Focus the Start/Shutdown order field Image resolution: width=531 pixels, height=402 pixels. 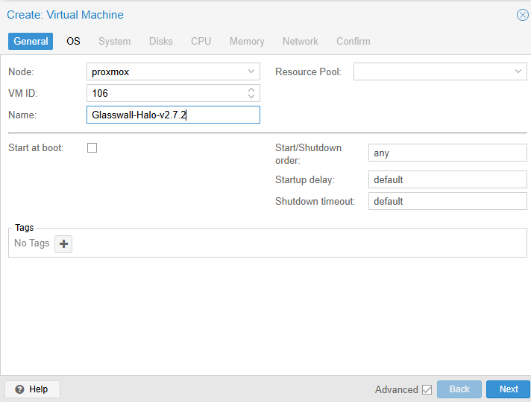pos(447,153)
